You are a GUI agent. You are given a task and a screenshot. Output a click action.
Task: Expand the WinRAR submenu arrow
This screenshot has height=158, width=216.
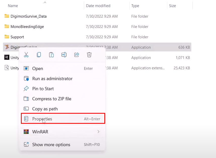(98, 132)
